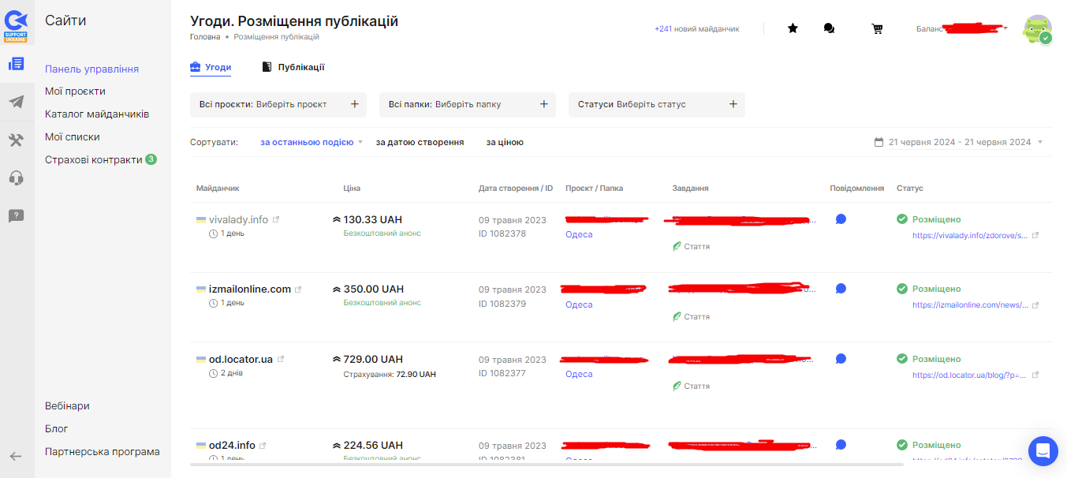Expand the 'Статуси' status filter
Viewport: 1067px width, 478px height.
click(x=657, y=104)
